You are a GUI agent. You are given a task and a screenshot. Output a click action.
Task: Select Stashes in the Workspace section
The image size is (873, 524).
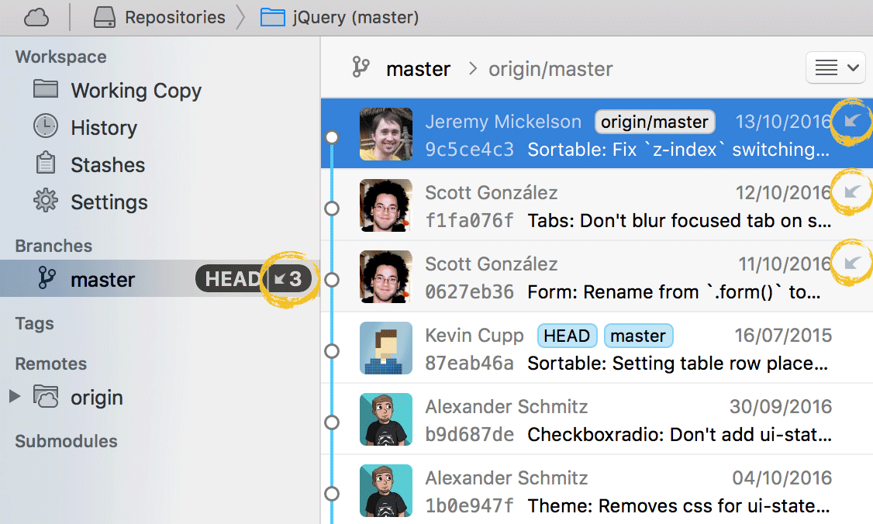pyautogui.click(x=108, y=165)
